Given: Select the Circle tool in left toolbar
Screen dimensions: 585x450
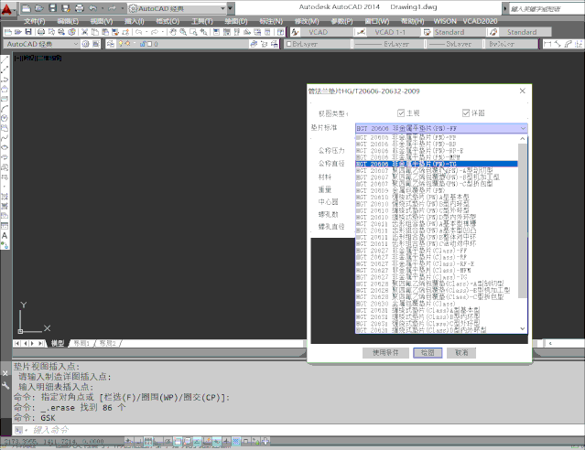Looking at the screenshot, I should tap(5, 118).
